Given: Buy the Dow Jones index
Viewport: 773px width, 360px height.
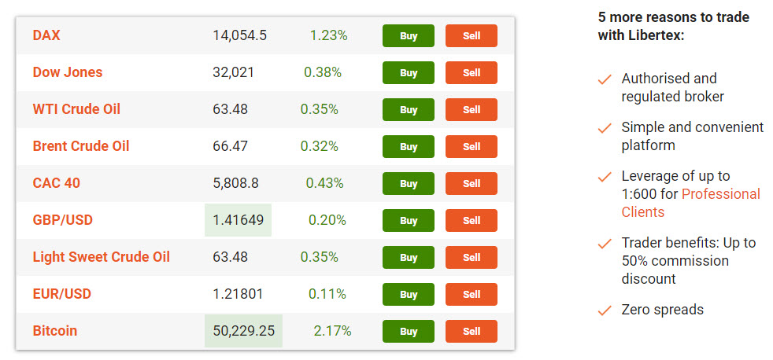Looking at the screenshot, I should (x=409, y=73).
